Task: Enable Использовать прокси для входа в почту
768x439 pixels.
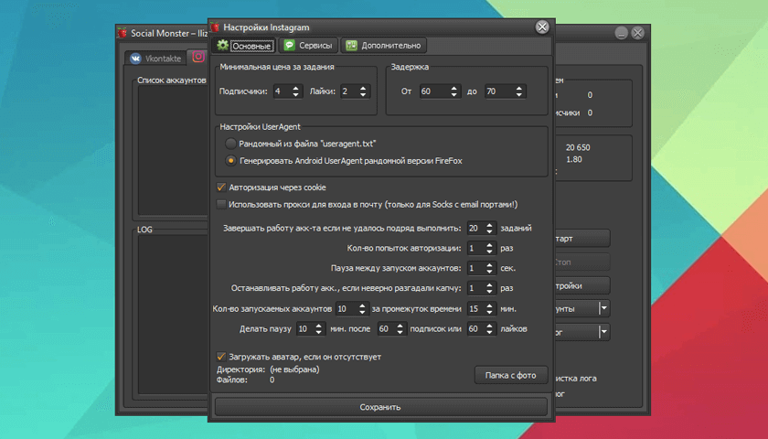Action: (x=221, y=204)
